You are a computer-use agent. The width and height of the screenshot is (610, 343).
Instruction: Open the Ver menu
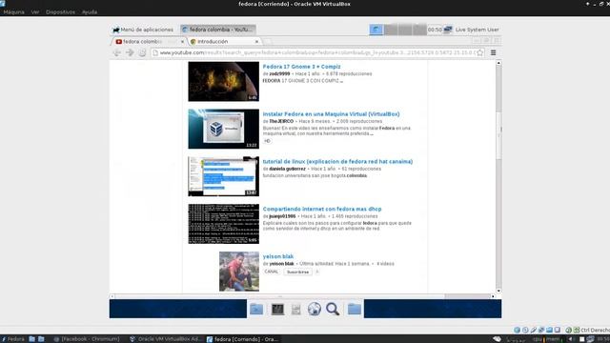point(35,12)
